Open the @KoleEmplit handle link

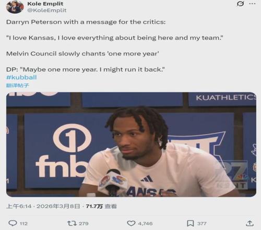(47, 10)
